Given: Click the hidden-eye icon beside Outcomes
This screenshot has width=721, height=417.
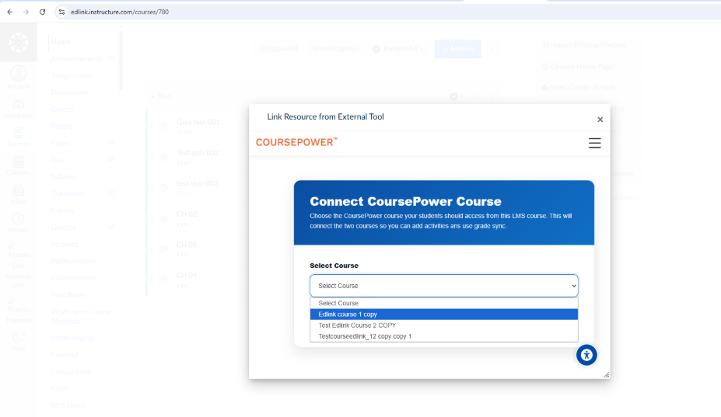Looking at the screenshot, I should [110, 193].
